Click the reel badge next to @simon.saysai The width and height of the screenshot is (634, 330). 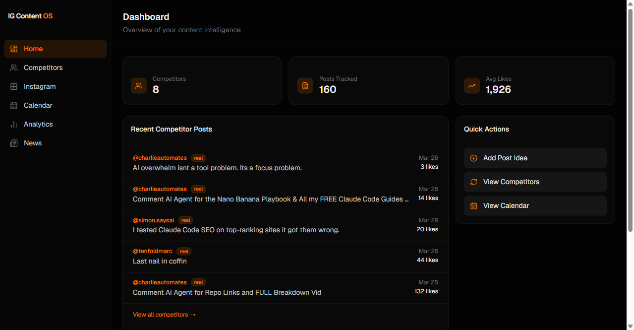click(x=186, y=220)
